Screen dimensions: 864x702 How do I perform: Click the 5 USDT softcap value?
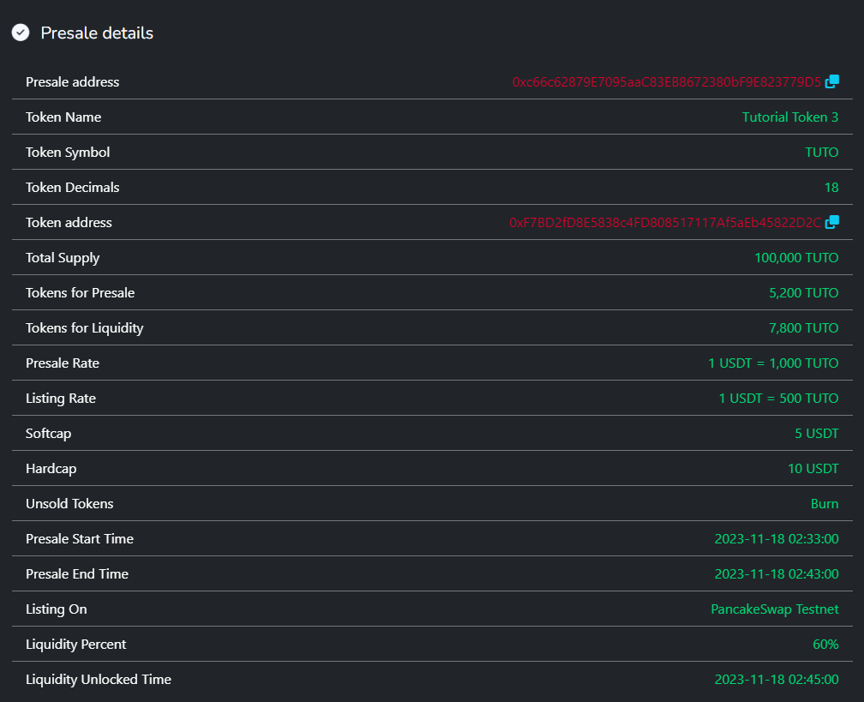click(x=817, y=434)
